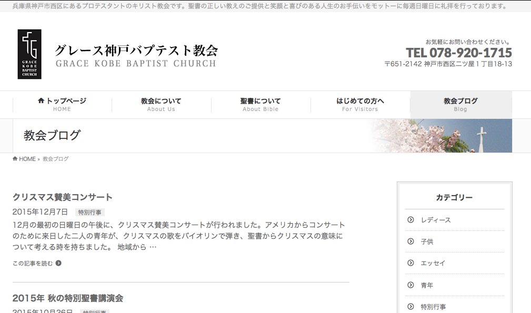This screenshot has width=531, height=313.
Task: Select the レディース category link
Action: click(x=436, y=220)
